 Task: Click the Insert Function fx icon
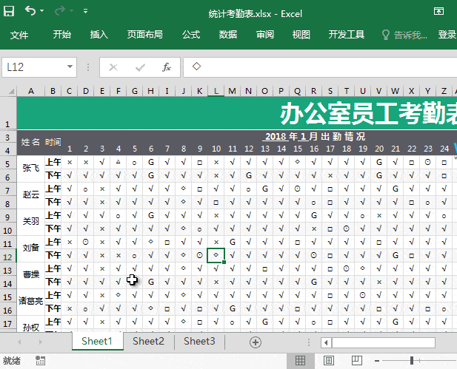[167, 67]
